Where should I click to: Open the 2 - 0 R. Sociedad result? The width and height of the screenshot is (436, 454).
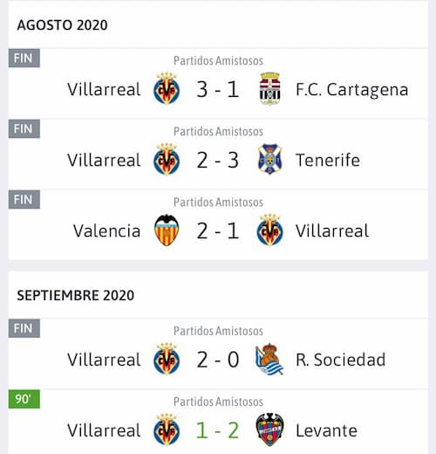pyautogui.click(x=218, y=360)
